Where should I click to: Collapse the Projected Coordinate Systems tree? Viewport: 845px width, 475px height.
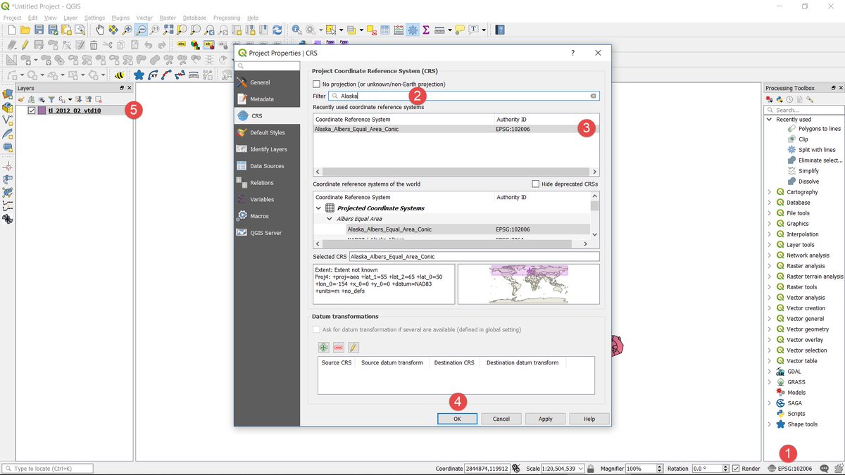[x=319, y=208]
